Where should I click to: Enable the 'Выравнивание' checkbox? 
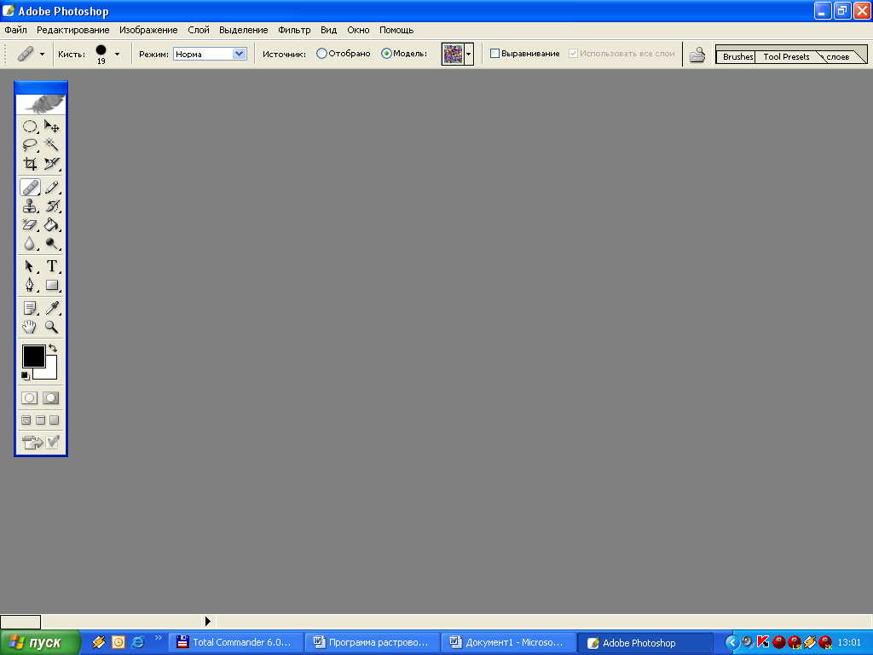pyautogui.click(x=494, y=54)
